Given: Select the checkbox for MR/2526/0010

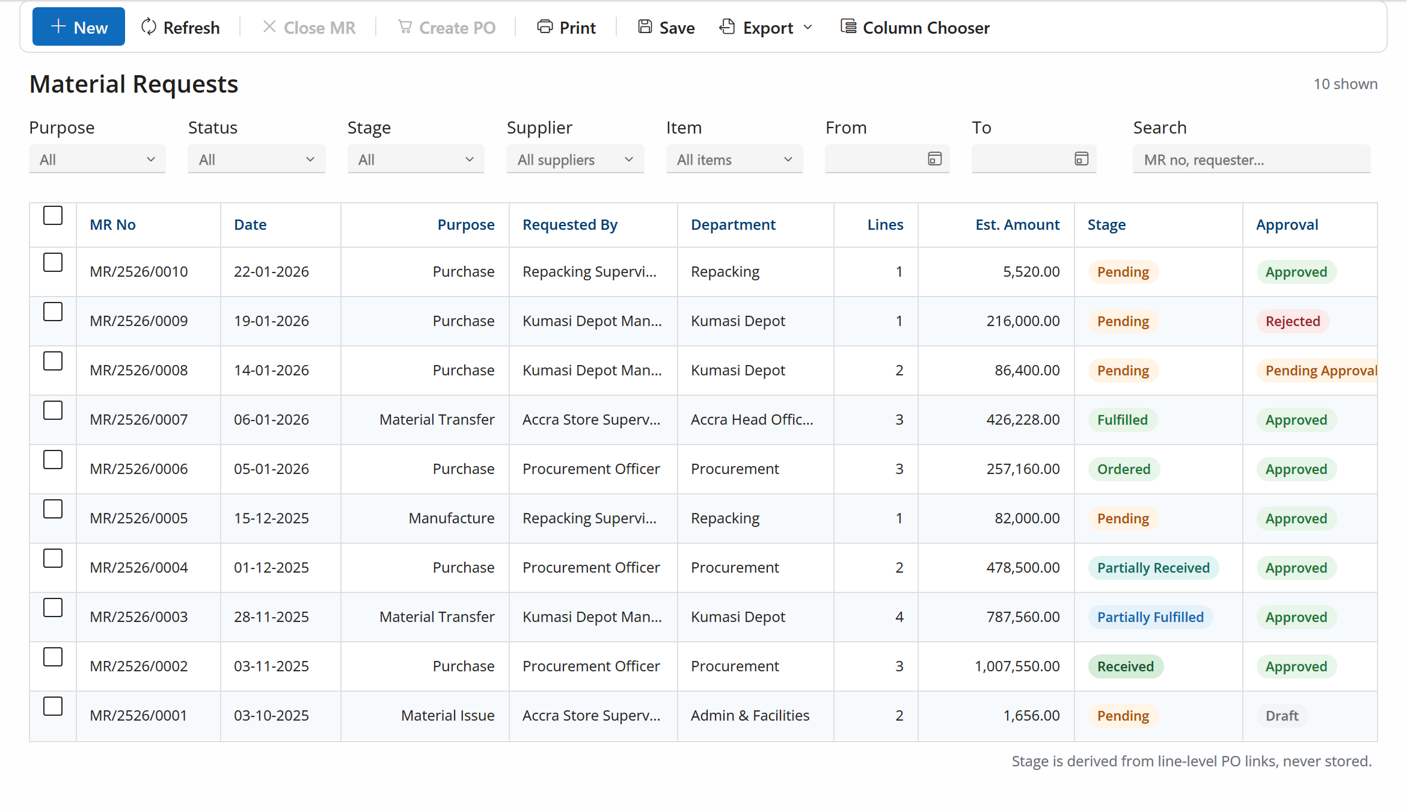Looking at the screenshot, I should [x=53, y=262].
